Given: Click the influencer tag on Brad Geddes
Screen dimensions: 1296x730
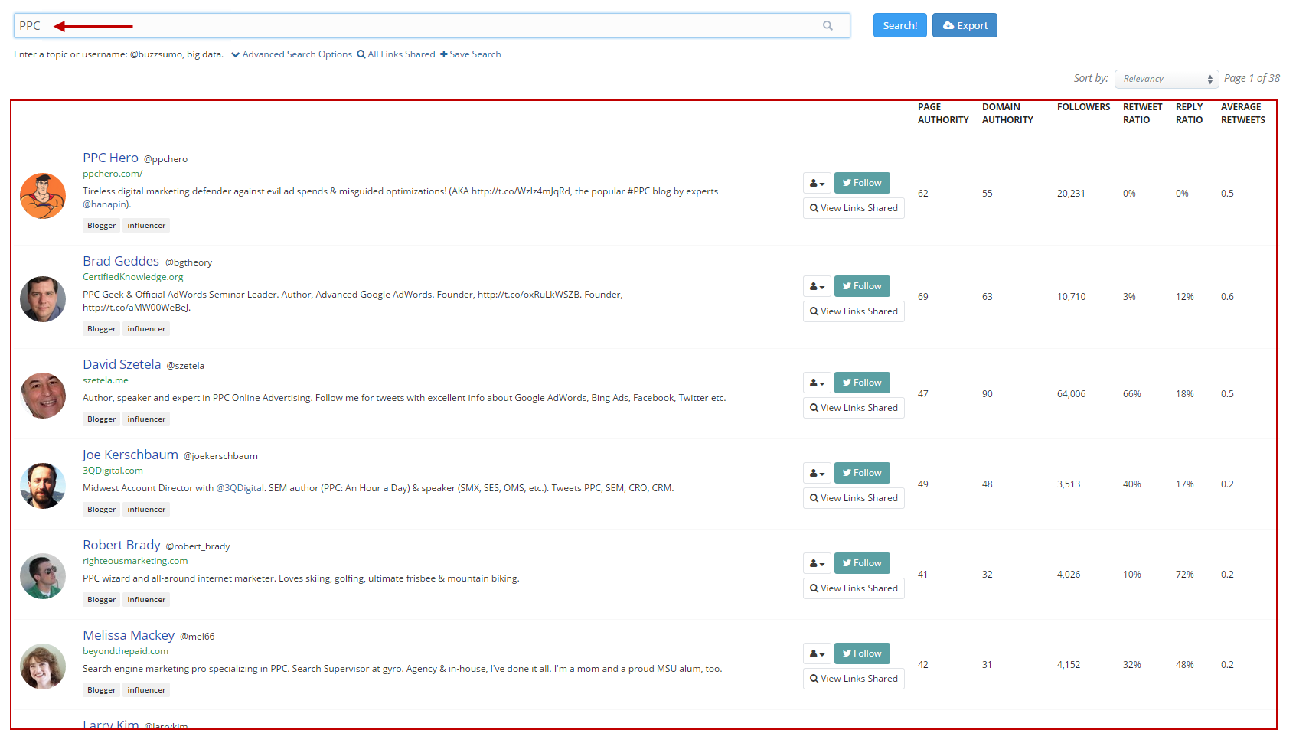Looking at the screenshot, I should click(x=146, y=329).
